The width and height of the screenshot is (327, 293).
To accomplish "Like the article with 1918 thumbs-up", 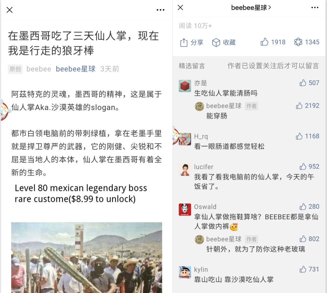I will 264,42.
